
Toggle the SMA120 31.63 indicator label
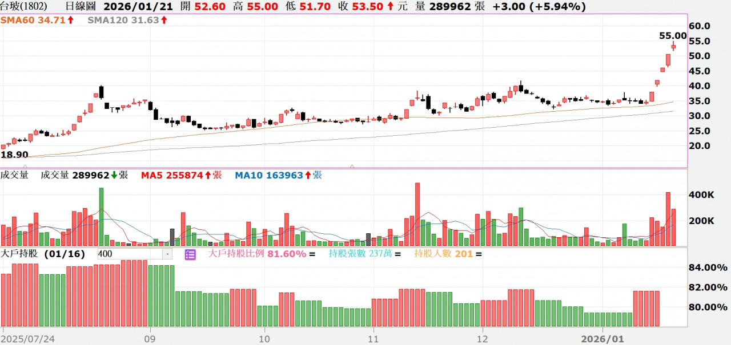click(x=123, y=21)
